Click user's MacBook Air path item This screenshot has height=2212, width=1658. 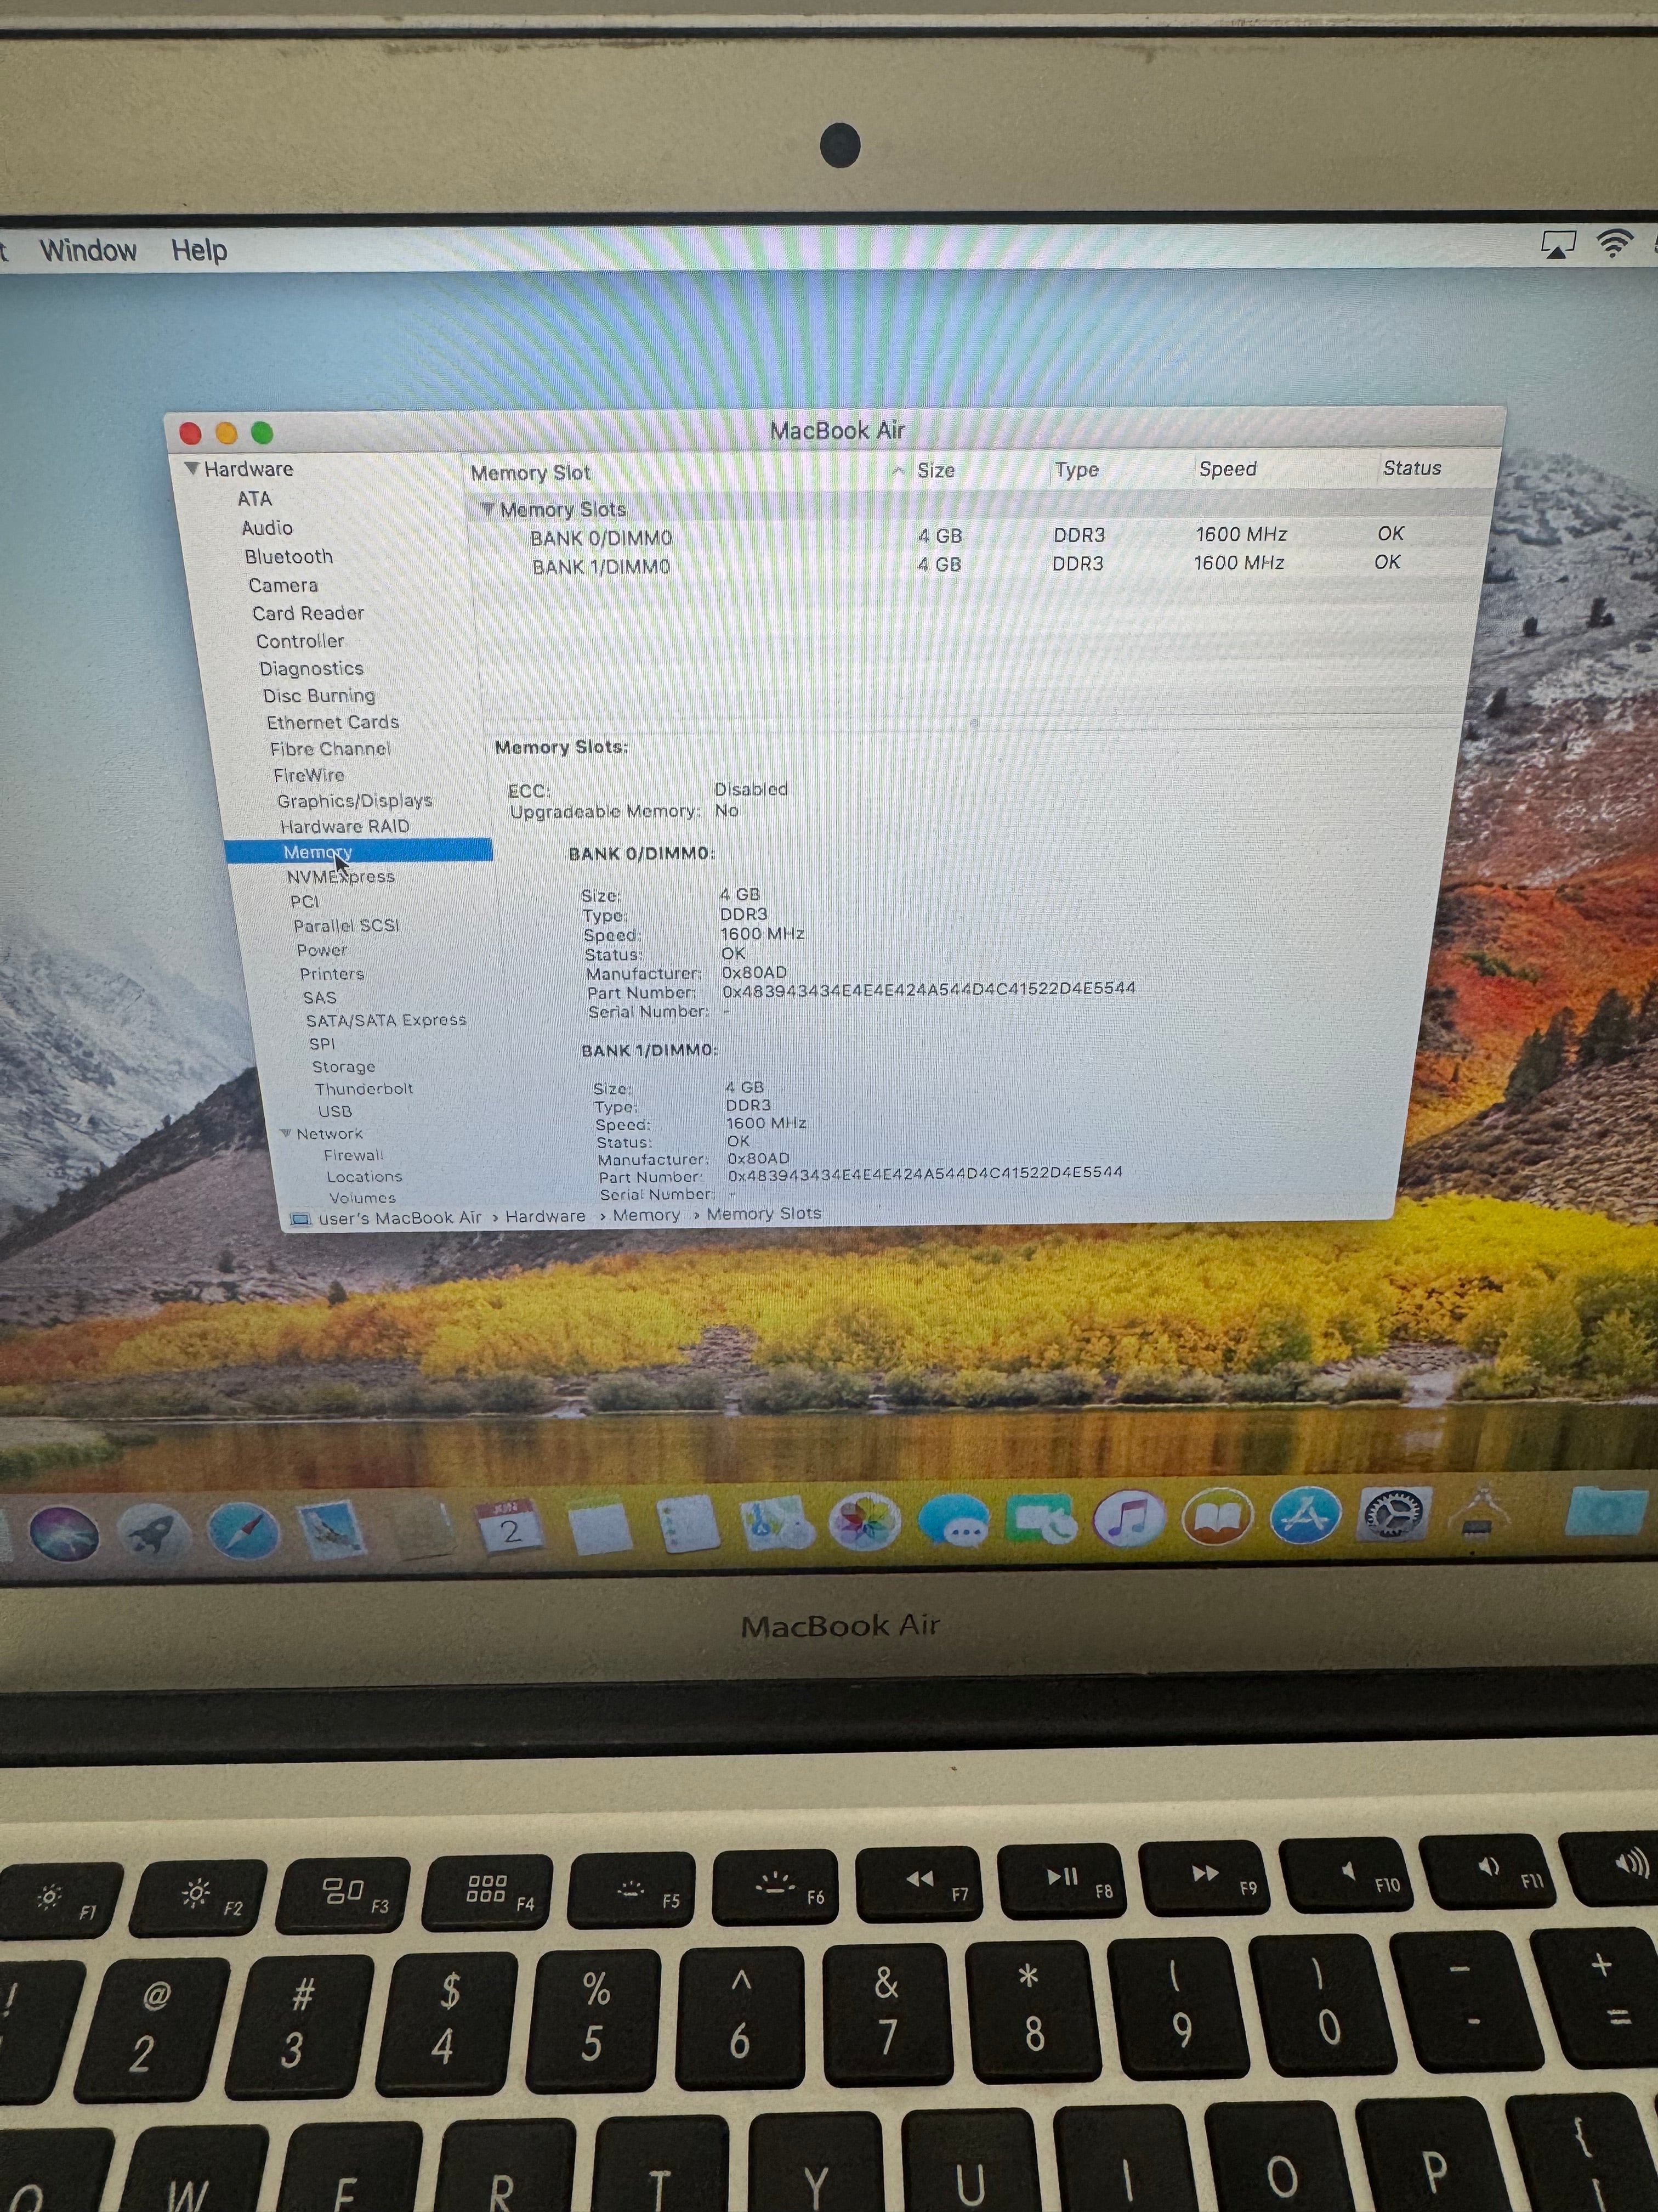point(400,1218)
